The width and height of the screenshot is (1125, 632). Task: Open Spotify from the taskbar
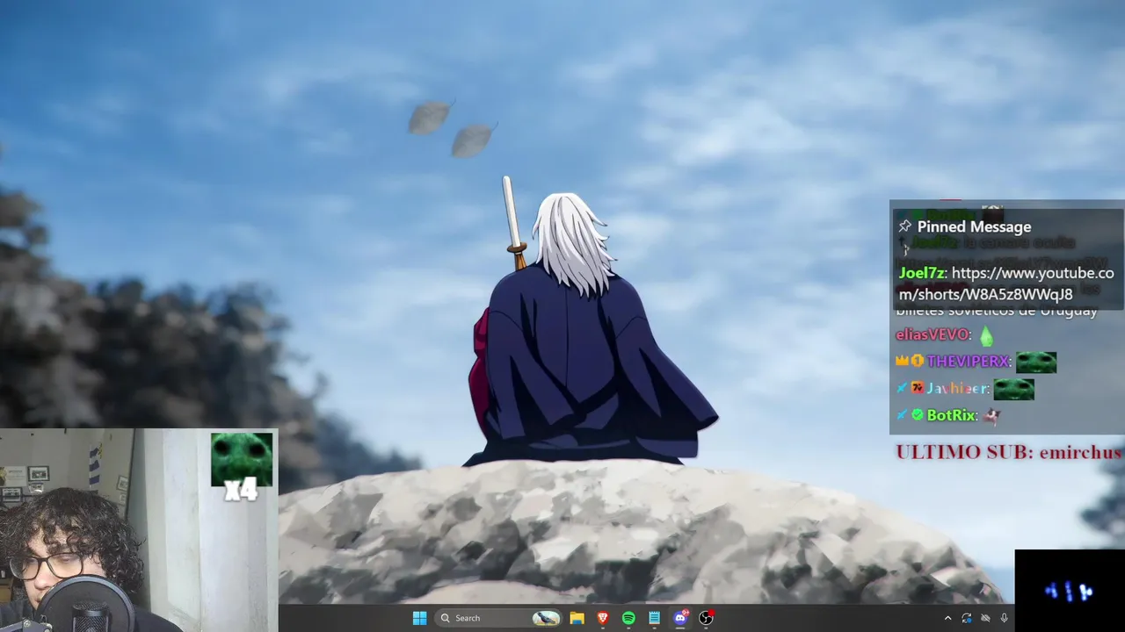click(628, 618)
